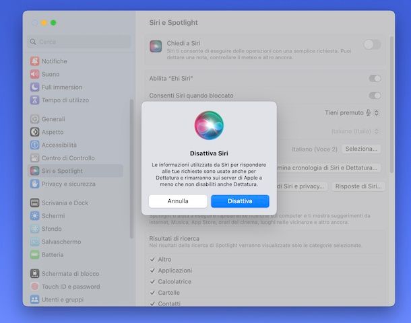The width and height of the screenshot is (411, 323).
Task: Click the sidebar vertical scrollbar
Action: pos(131,169)
